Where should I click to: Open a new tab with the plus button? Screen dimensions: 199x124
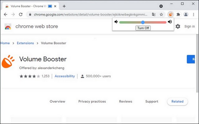(64, 6)
